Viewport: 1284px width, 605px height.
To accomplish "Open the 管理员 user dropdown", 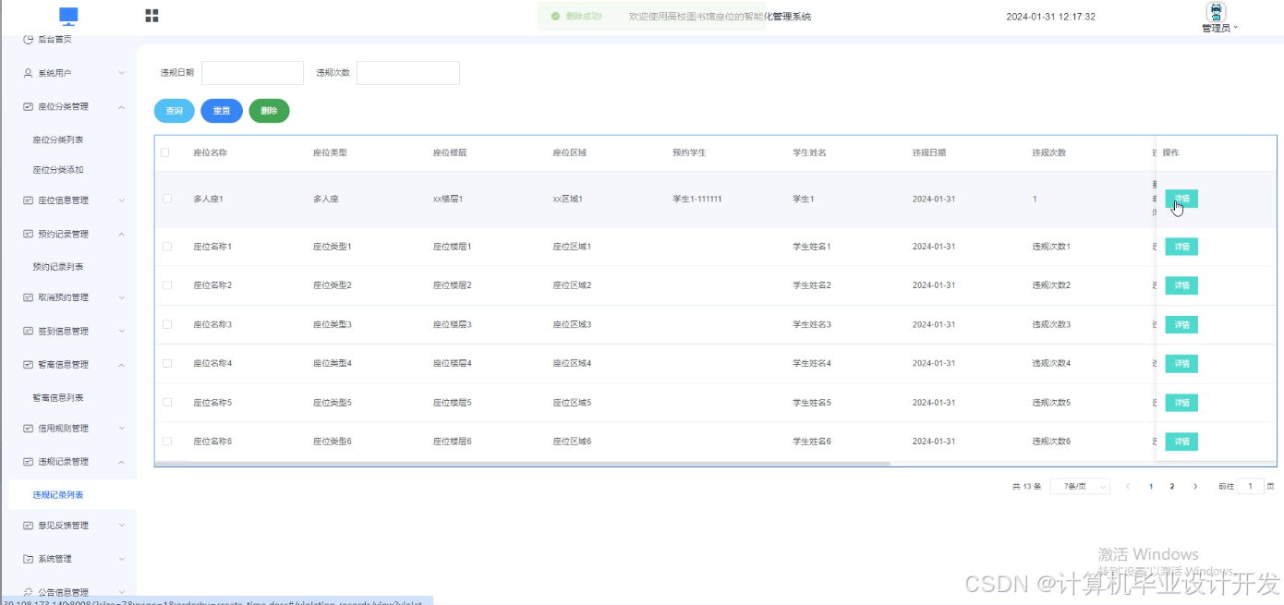I will point(1219,29).
